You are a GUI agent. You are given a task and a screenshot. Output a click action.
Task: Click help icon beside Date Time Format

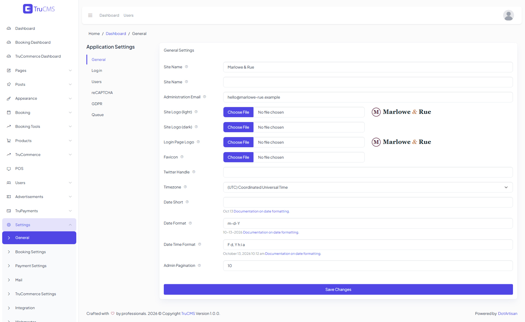tap(200, 244)
